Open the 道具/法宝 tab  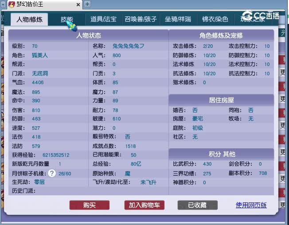(x=103, y=19)
